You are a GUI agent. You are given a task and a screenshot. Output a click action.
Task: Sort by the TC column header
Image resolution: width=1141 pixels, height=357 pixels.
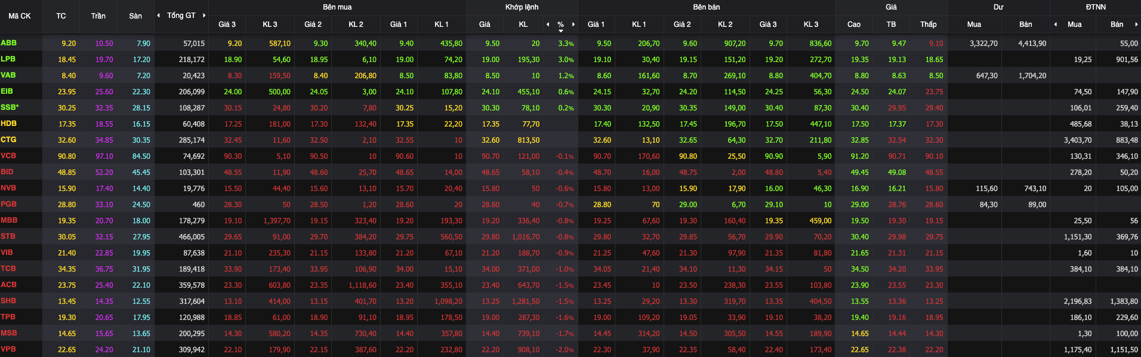(61, 16)
